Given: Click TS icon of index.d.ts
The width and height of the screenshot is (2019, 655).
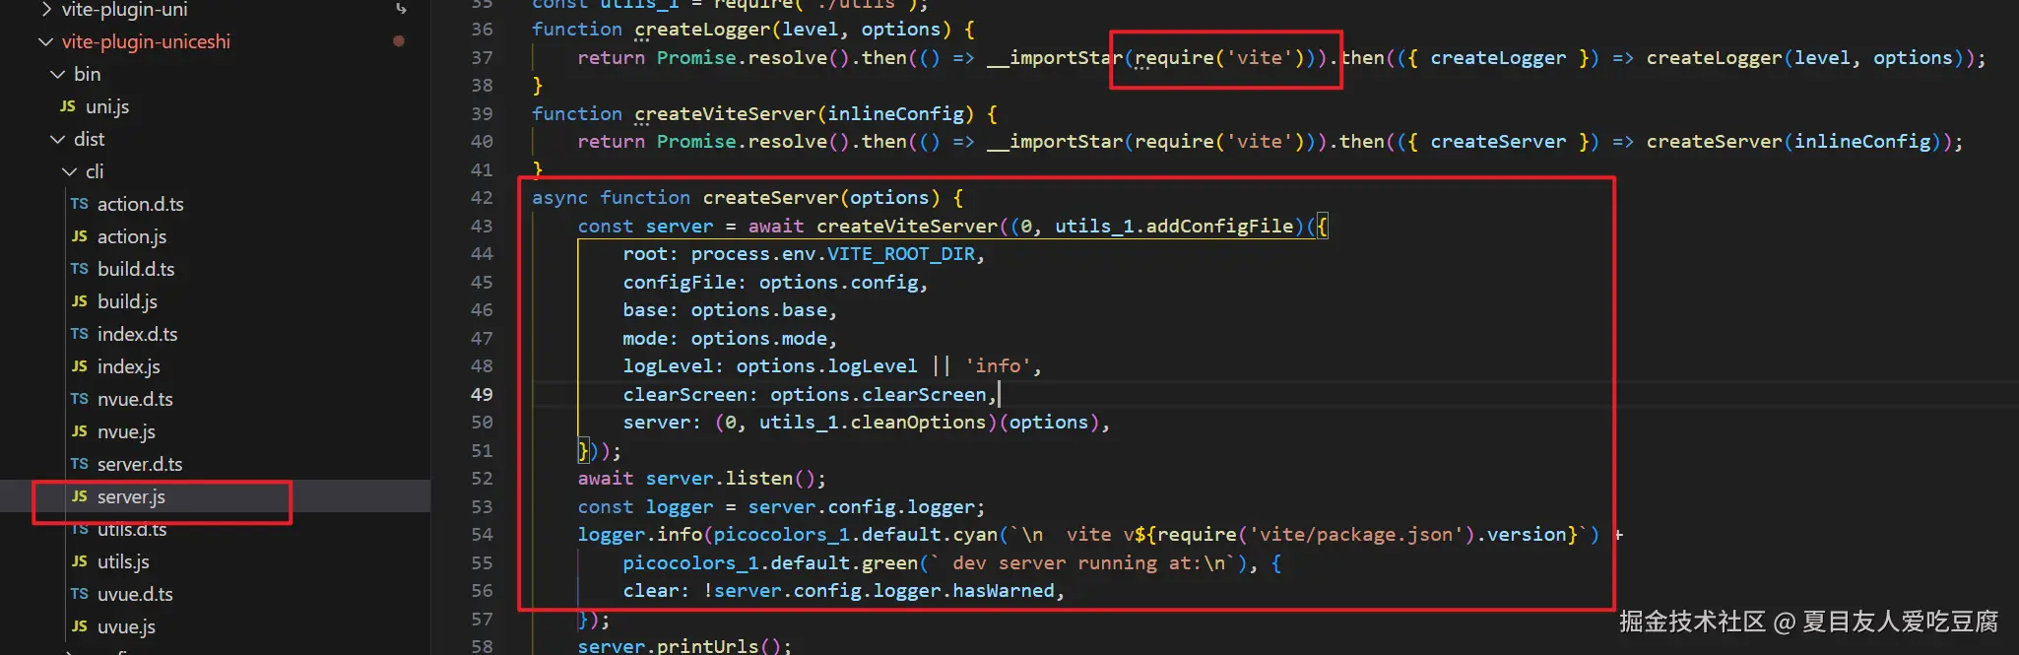Looking at the screenshot, I should click(x=80, y=334).
